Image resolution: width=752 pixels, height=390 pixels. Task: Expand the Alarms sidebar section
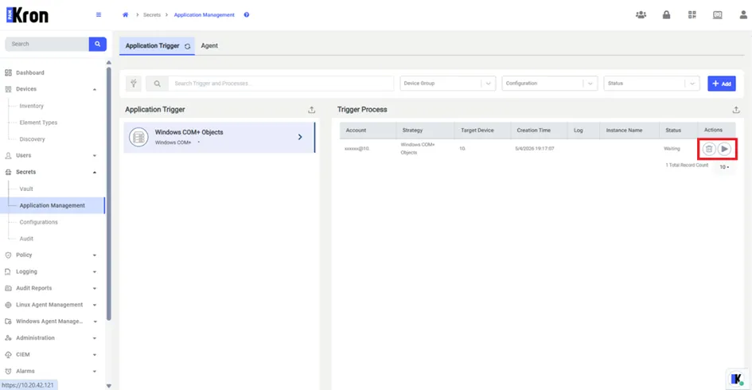click(x=95, y=371)
